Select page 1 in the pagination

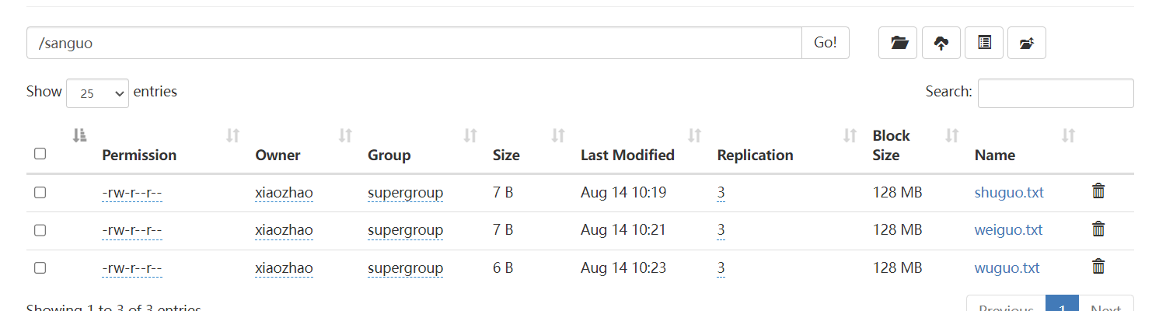click(x=1062, y=306)
